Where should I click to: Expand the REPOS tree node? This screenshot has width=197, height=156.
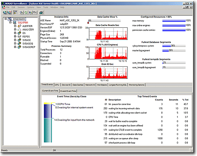coord(15,37)
